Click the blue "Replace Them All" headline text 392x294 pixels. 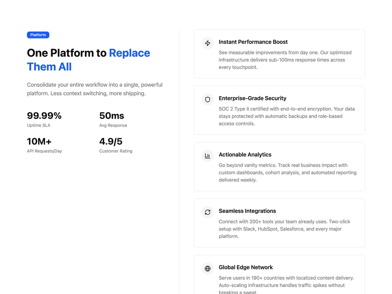(x=89, y=60)
